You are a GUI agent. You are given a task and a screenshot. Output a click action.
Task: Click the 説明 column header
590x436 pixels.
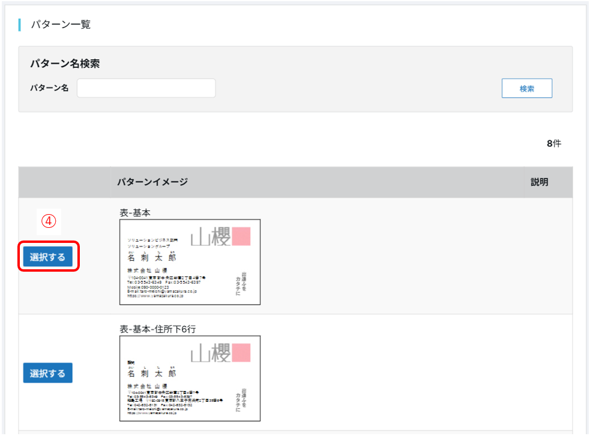pos(539,182)
